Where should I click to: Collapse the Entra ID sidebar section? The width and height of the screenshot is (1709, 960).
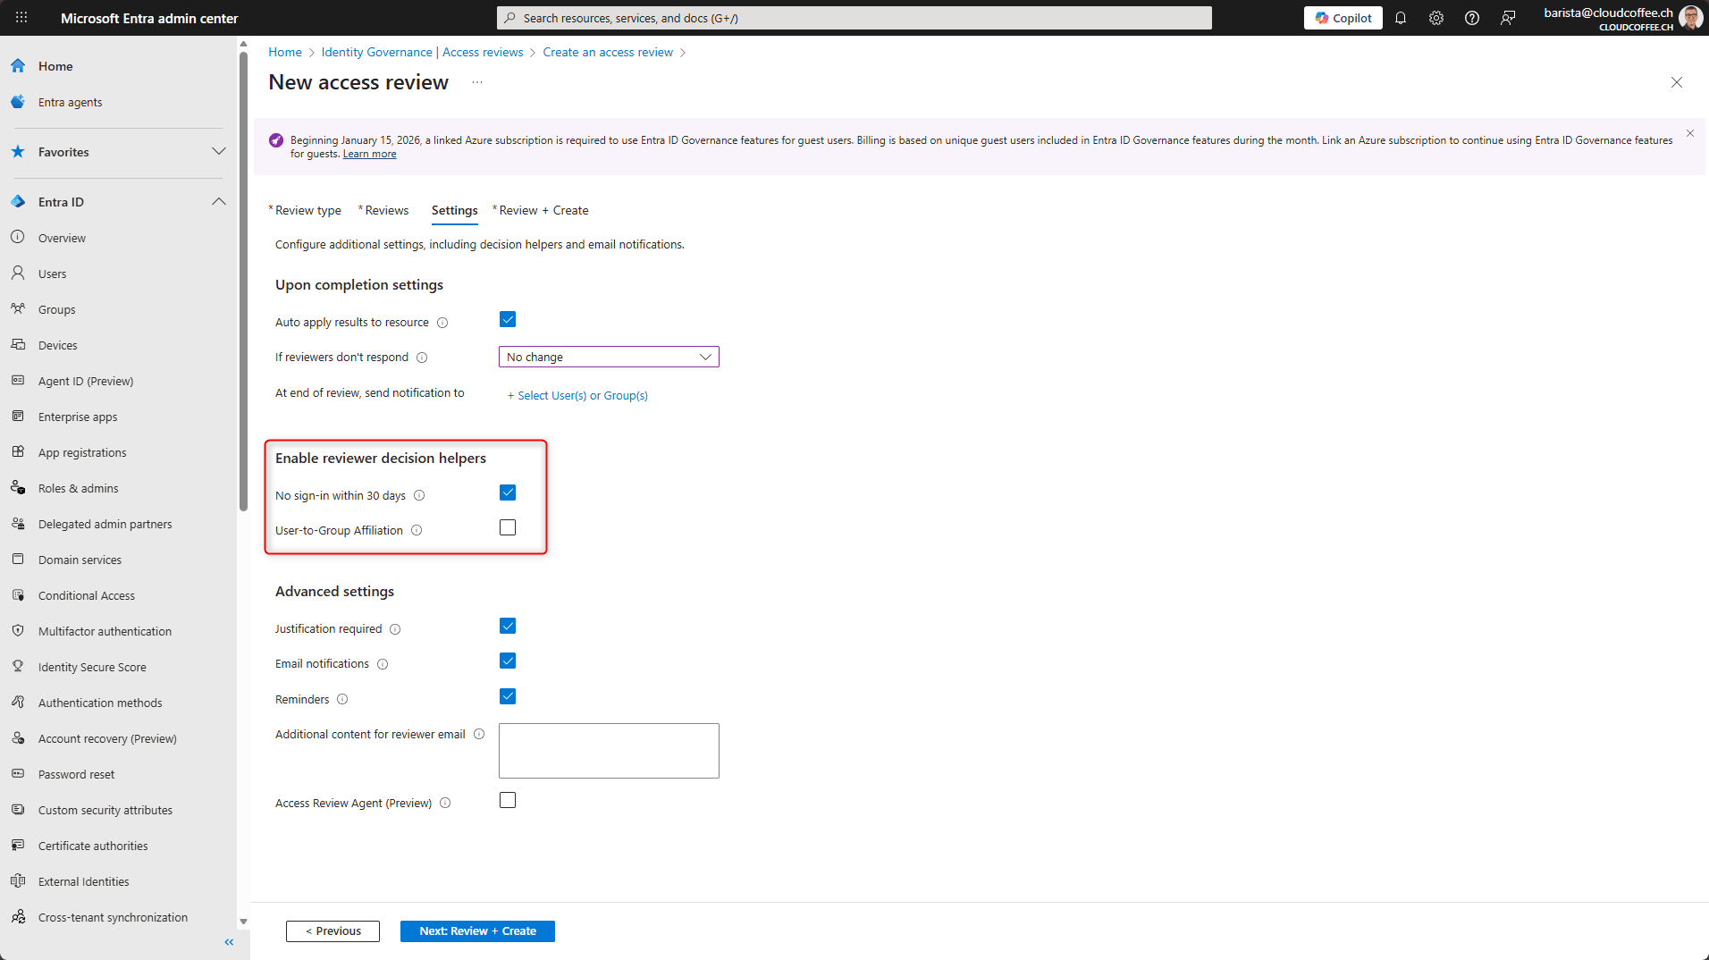(218, 202)
